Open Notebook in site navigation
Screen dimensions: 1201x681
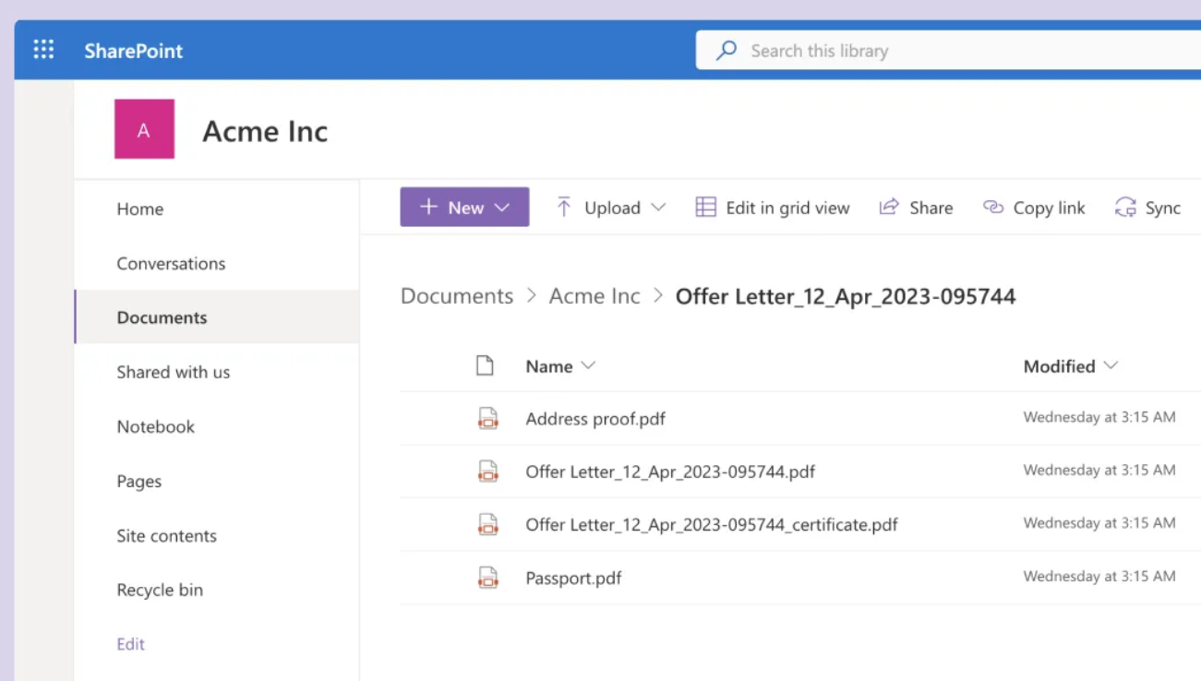(x=156, y=426)
